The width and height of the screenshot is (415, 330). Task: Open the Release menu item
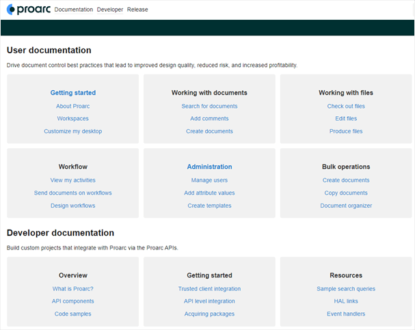(x=137, y=10)
